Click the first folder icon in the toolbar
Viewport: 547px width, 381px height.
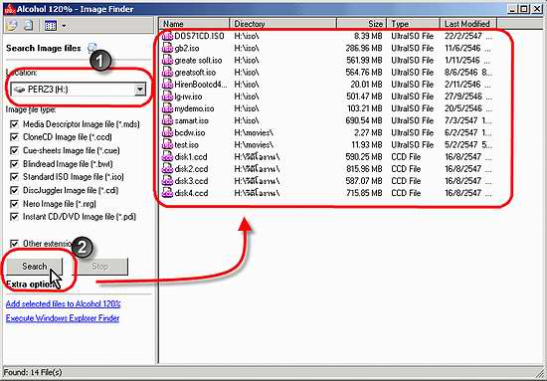tap(12, 25)
